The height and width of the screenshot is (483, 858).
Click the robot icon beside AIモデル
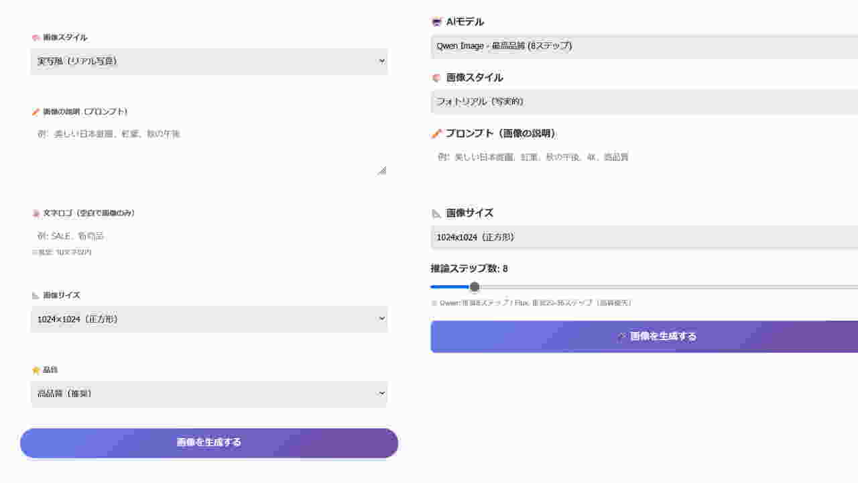[437, 22]
